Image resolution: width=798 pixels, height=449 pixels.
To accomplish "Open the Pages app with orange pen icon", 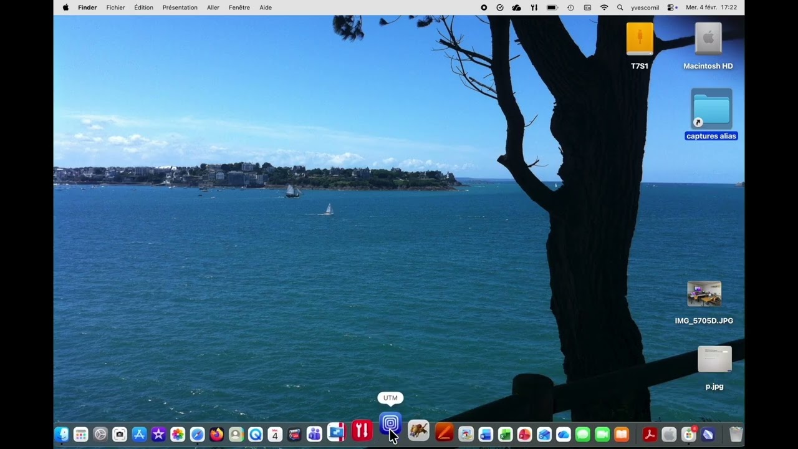I will click(x=445, y=432).
